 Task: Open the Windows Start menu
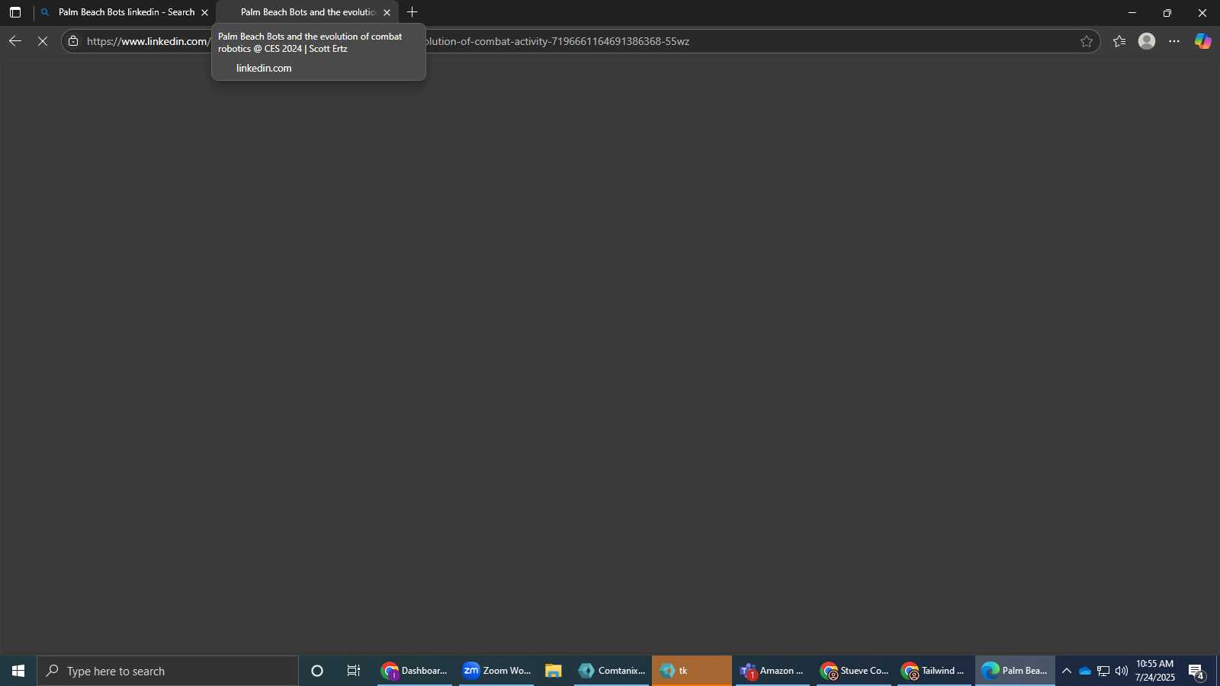18,671
